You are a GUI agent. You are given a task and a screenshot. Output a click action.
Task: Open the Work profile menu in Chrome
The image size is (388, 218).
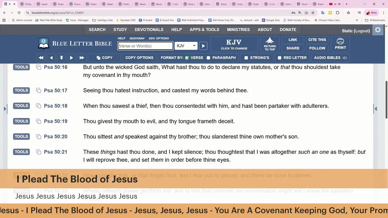pyautogui.click(x=372, y=13)
